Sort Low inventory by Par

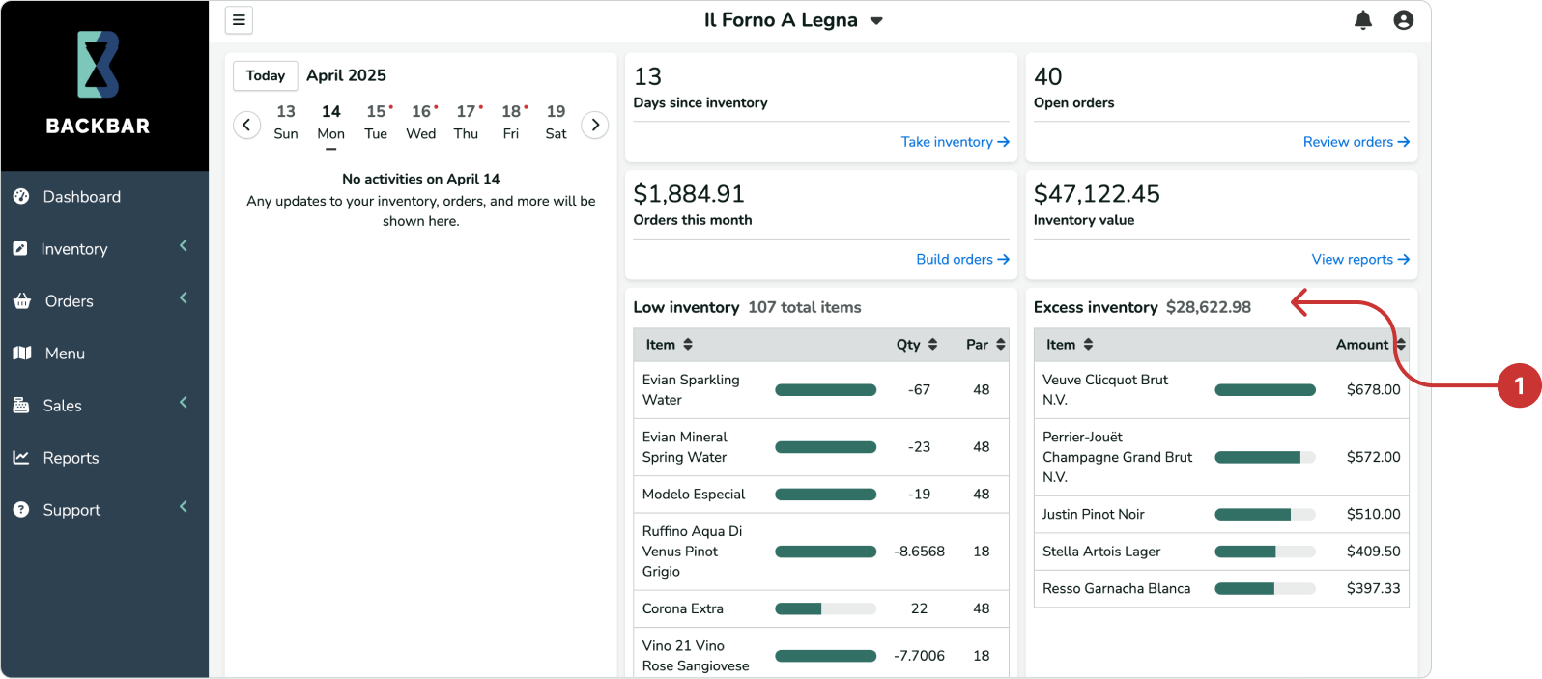coord(1001,344)
